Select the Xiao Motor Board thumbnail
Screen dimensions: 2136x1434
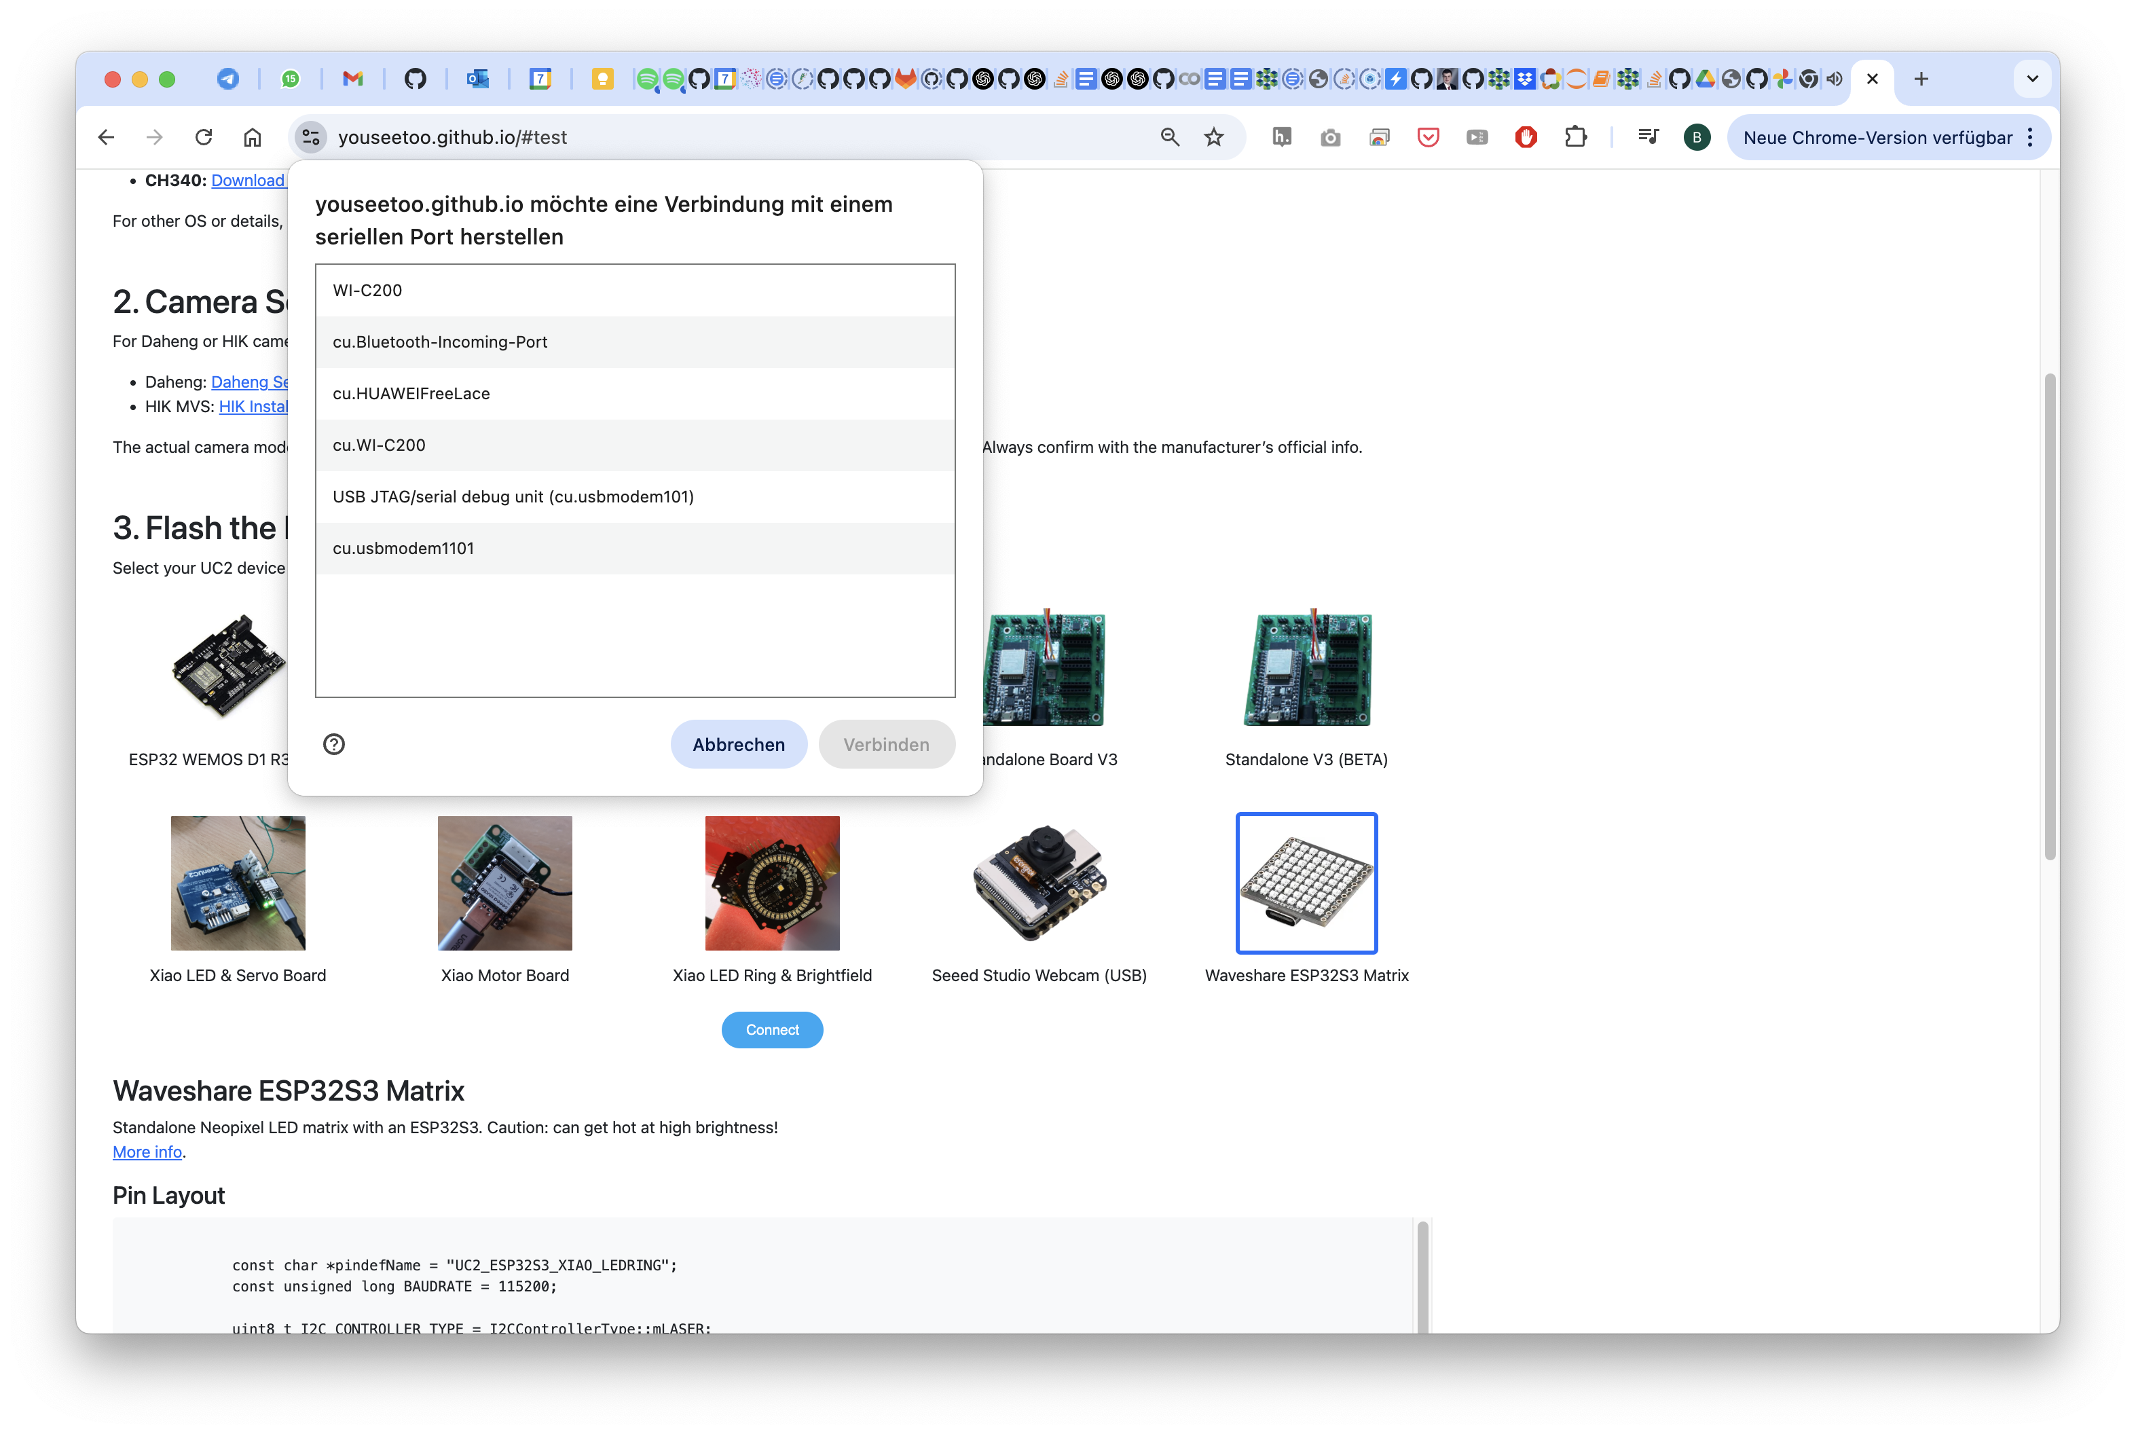pos(504,883)
